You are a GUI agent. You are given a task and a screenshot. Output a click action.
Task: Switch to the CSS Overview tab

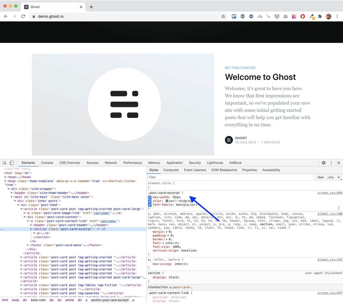70,163
